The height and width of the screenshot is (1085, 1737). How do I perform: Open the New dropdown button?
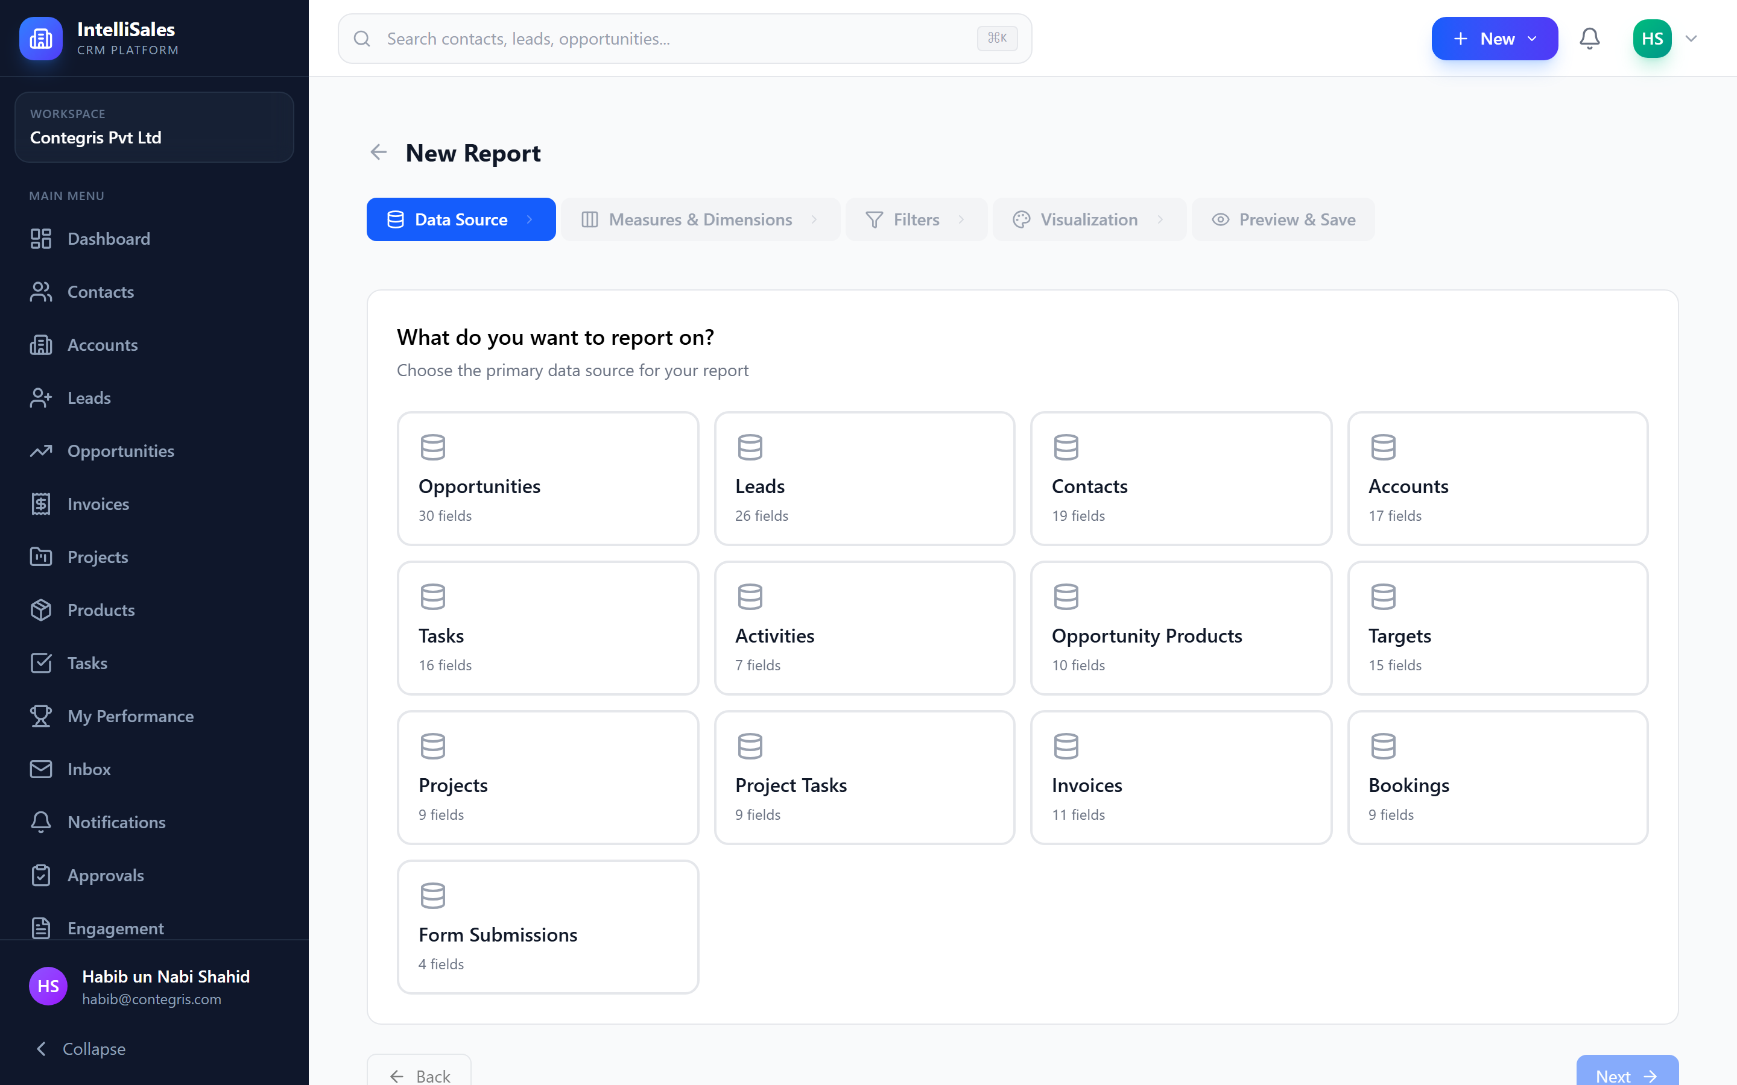[x=1495, y=39]
